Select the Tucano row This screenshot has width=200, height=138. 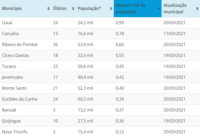pyautogui.click(x=9, y=66)
